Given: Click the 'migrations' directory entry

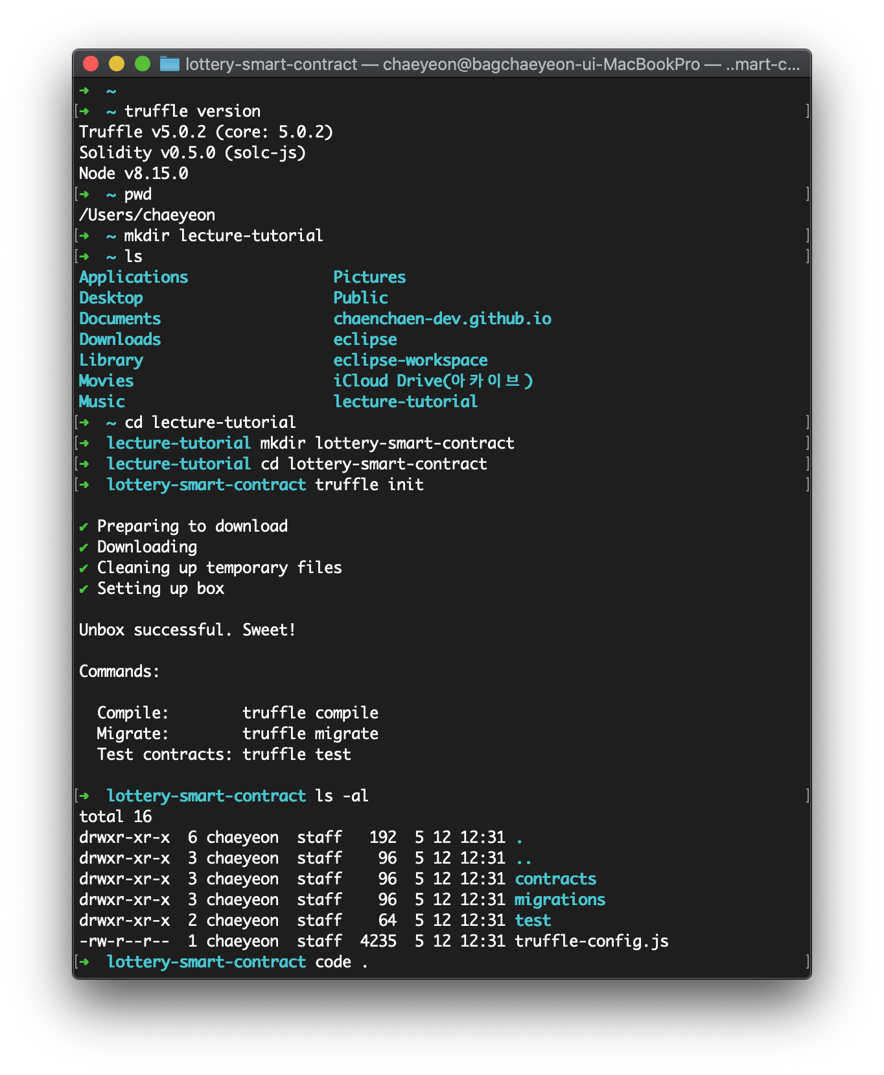Looking at the screenshot, I should [x=560, y=899].
